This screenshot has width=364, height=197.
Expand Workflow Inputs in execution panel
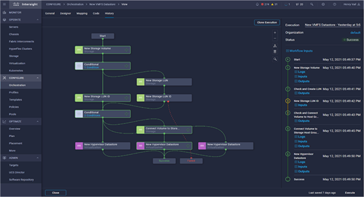[x=299, y=51]
